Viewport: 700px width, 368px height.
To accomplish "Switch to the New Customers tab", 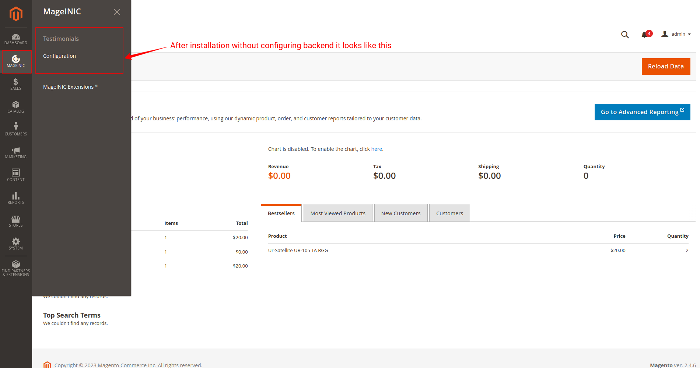I will coord(400,213).
